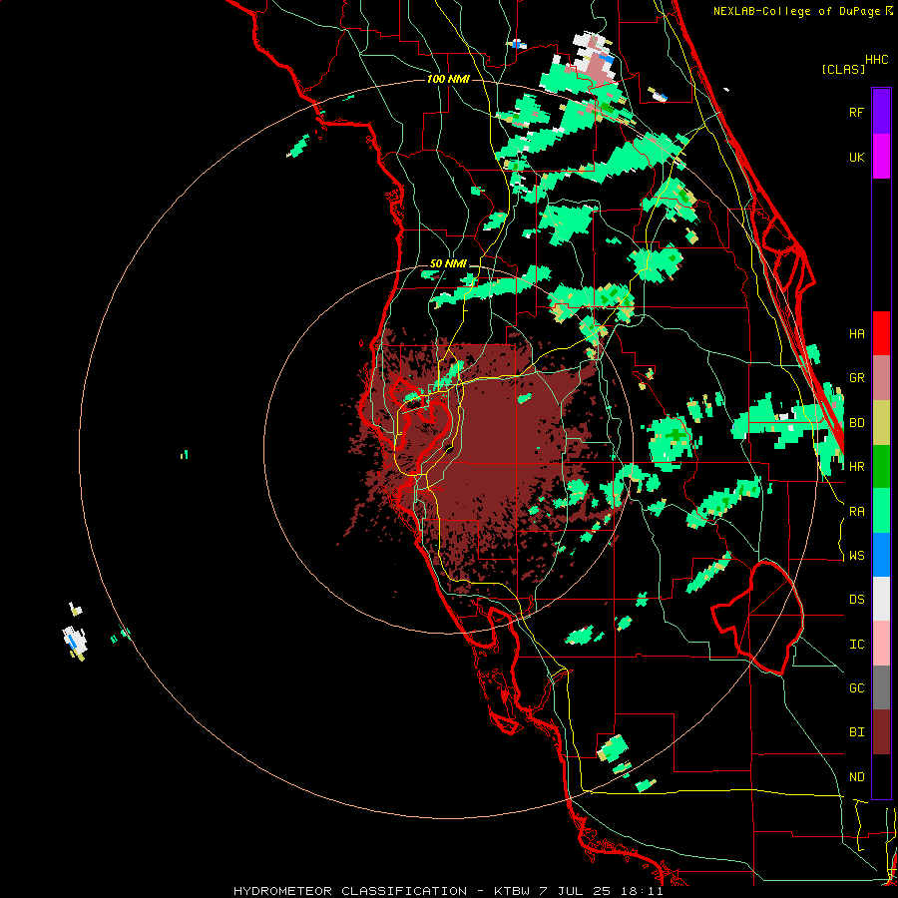Click the BD label in the legend
Image resolution: width=898 pixels, height=898 pixels.
coord(856,423)
